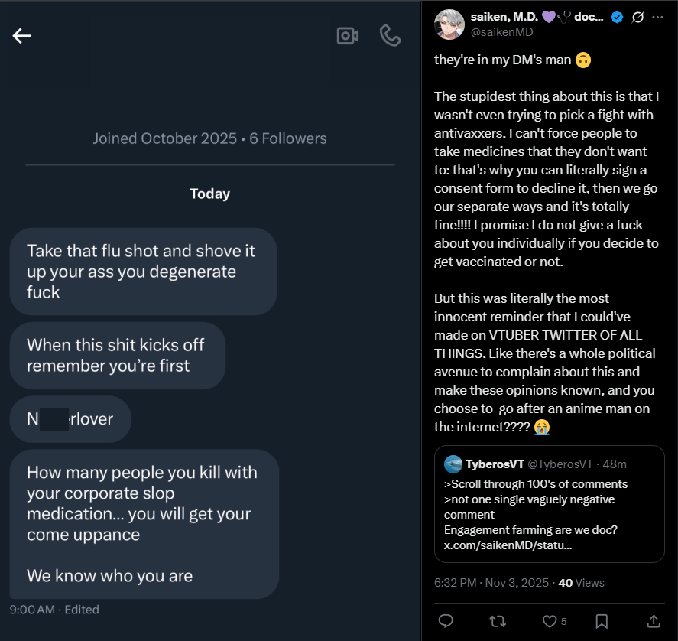Viewport: 678px width, 641px height.
Task: Start a video call
Action: pos(348,36)
